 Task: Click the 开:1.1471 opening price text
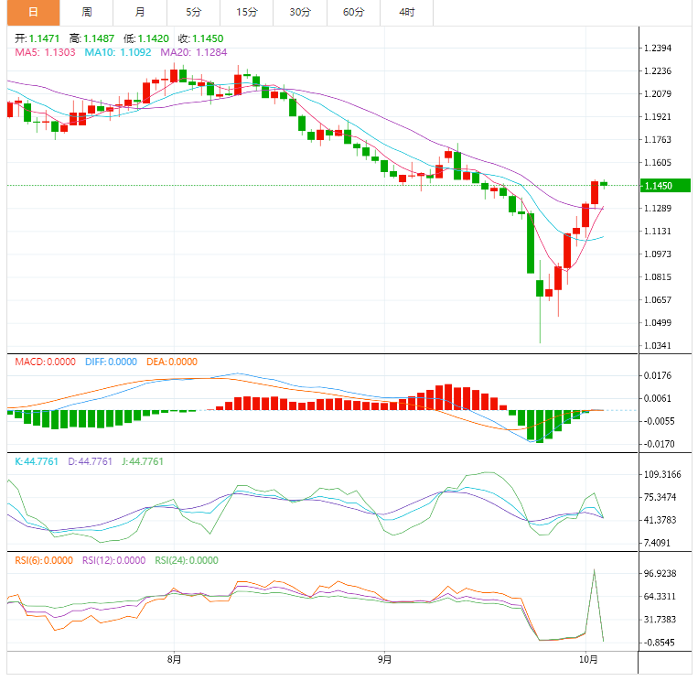tap(37, 38)
